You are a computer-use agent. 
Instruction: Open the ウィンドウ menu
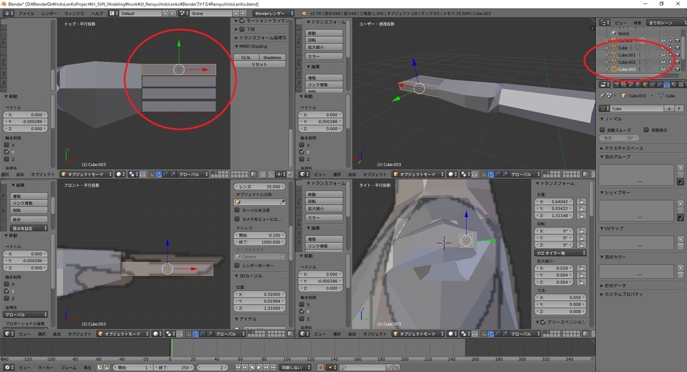[x=74, y=13]
